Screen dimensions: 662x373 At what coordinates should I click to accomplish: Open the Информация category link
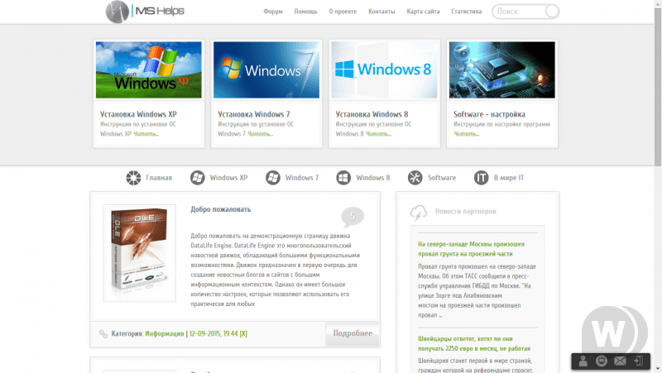pos(164,334)
